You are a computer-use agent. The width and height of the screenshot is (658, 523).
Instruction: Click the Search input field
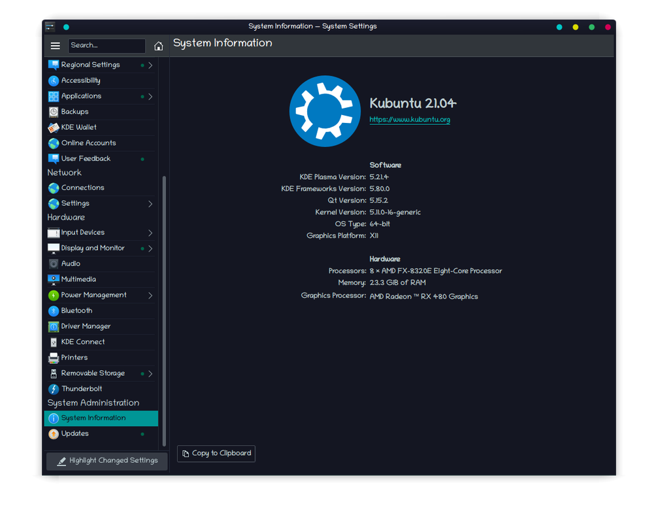coord(107,46)
